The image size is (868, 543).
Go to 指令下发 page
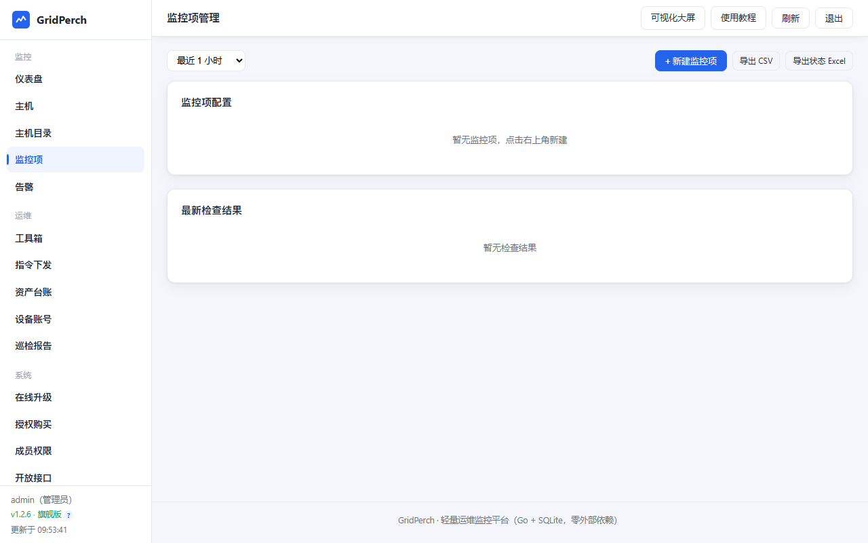75,265
